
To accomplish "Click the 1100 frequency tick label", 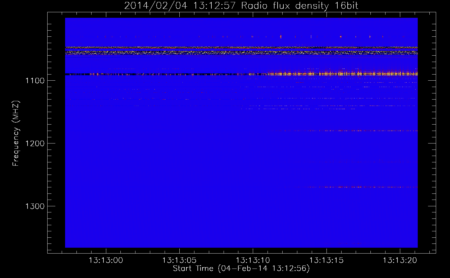I will pyautogui.click(x=35, y=81).
